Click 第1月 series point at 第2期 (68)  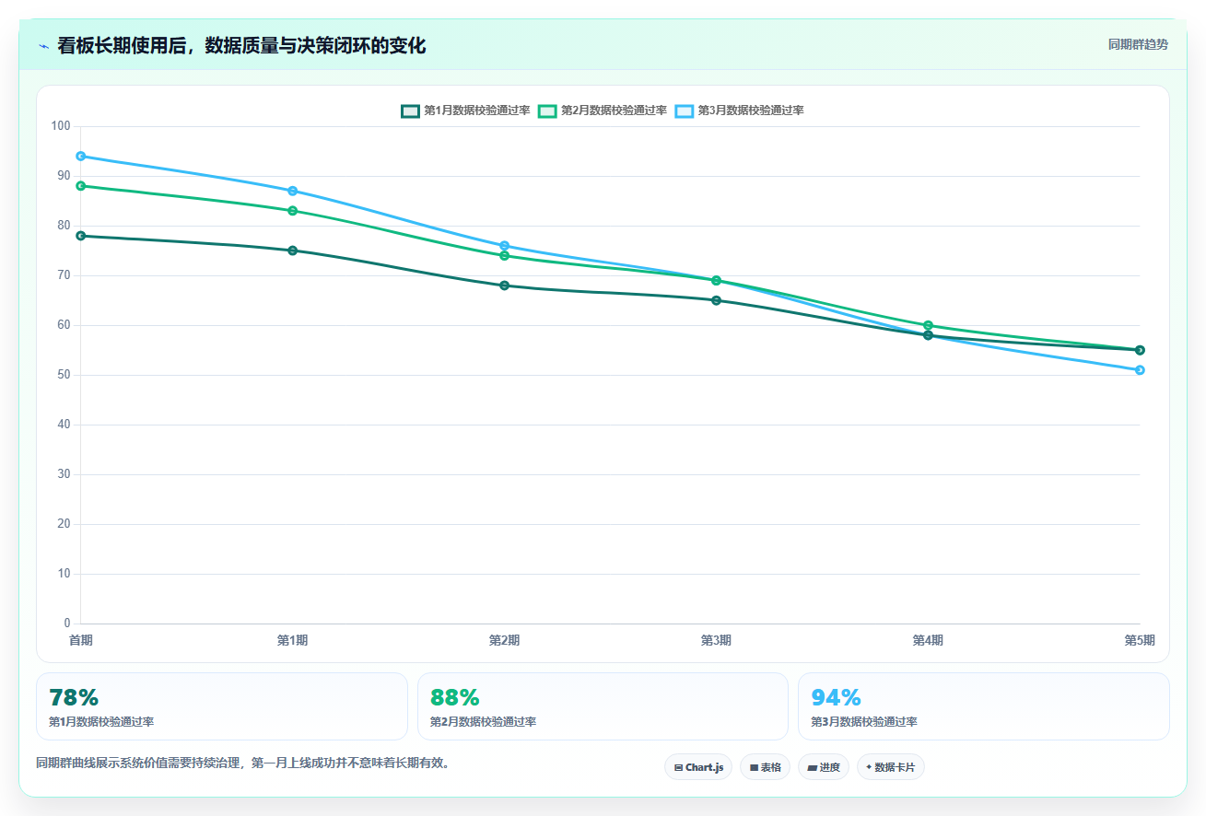pyautogui.click(x=505, y=286)
